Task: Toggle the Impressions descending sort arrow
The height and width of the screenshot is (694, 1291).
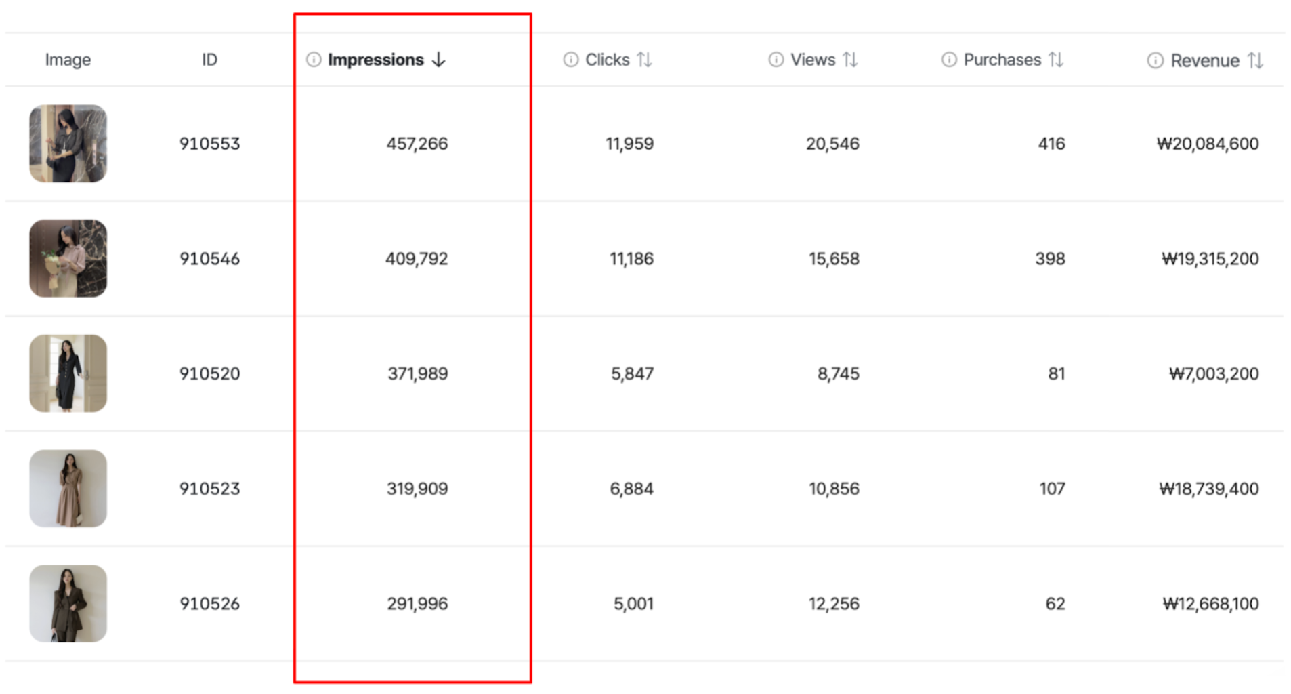Action: click(439, 60)
